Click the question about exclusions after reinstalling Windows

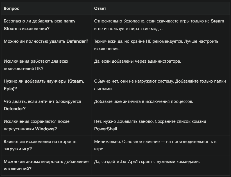37,125
